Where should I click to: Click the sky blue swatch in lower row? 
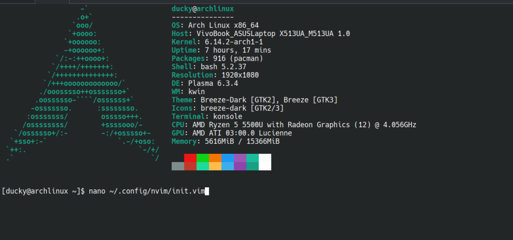click(x=227, y=166)
